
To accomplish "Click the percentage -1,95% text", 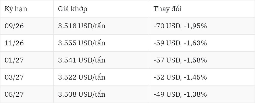I will pos(195,26).
